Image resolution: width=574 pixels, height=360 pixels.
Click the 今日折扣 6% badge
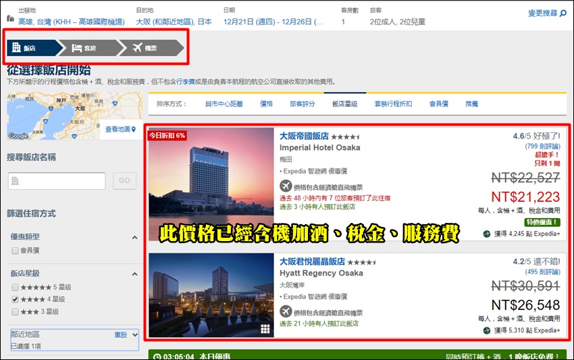point(167,136)
